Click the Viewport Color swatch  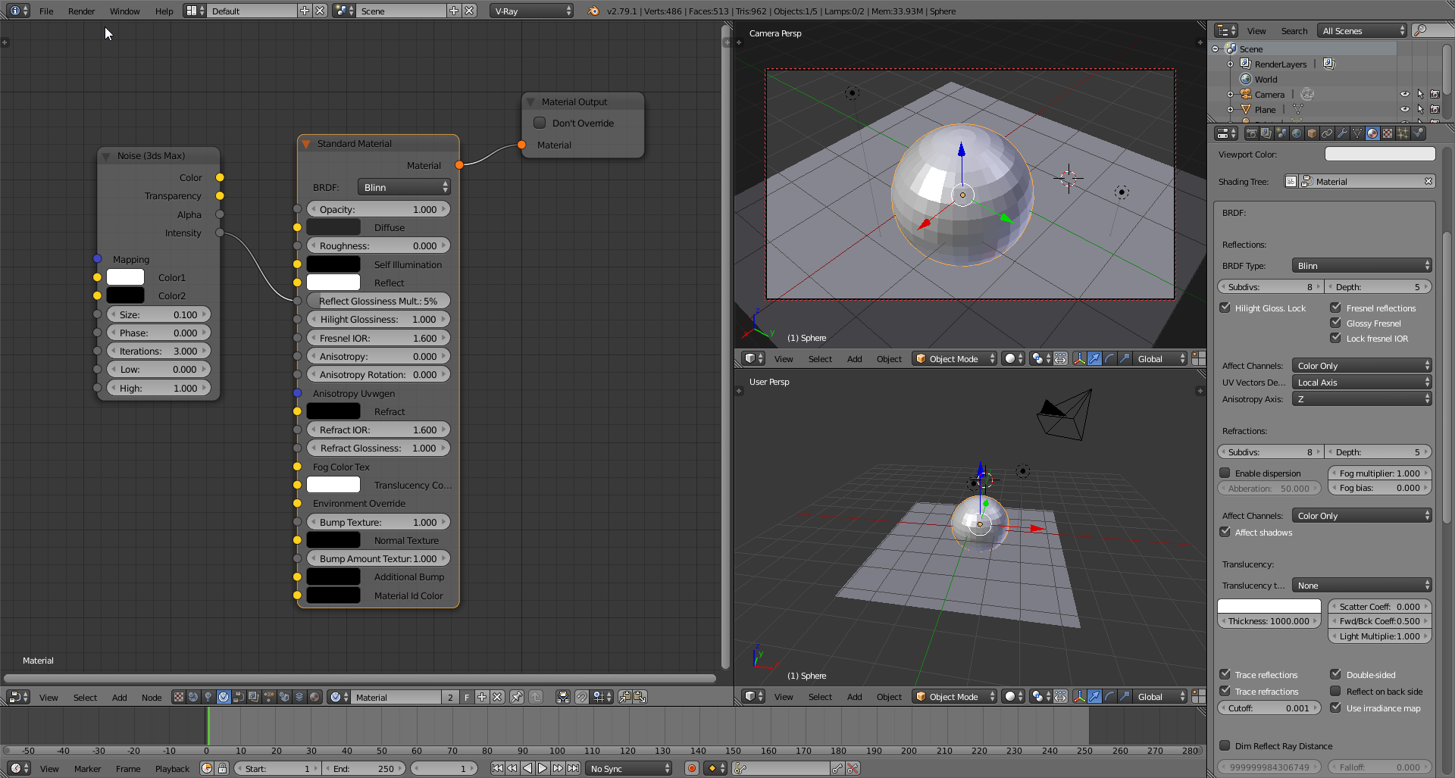(1380, 154)
